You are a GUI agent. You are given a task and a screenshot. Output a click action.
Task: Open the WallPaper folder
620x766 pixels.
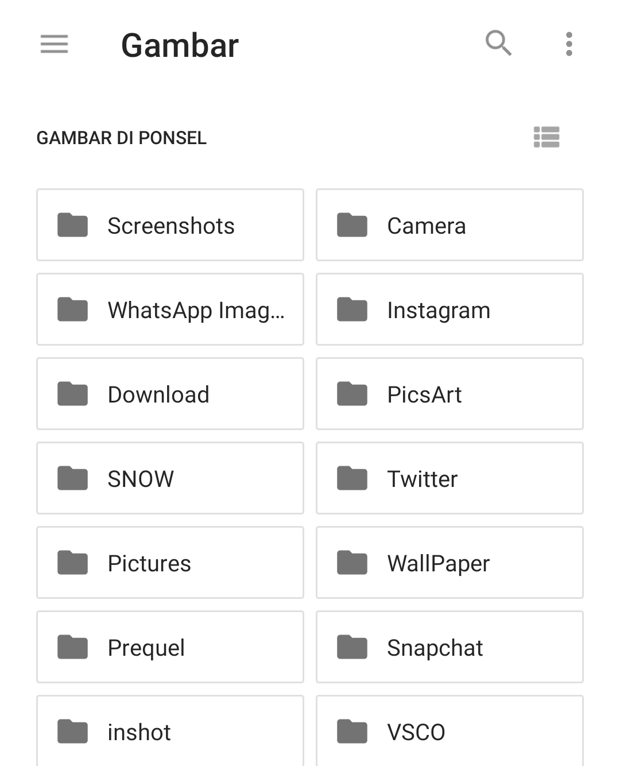tap(449, 563)
